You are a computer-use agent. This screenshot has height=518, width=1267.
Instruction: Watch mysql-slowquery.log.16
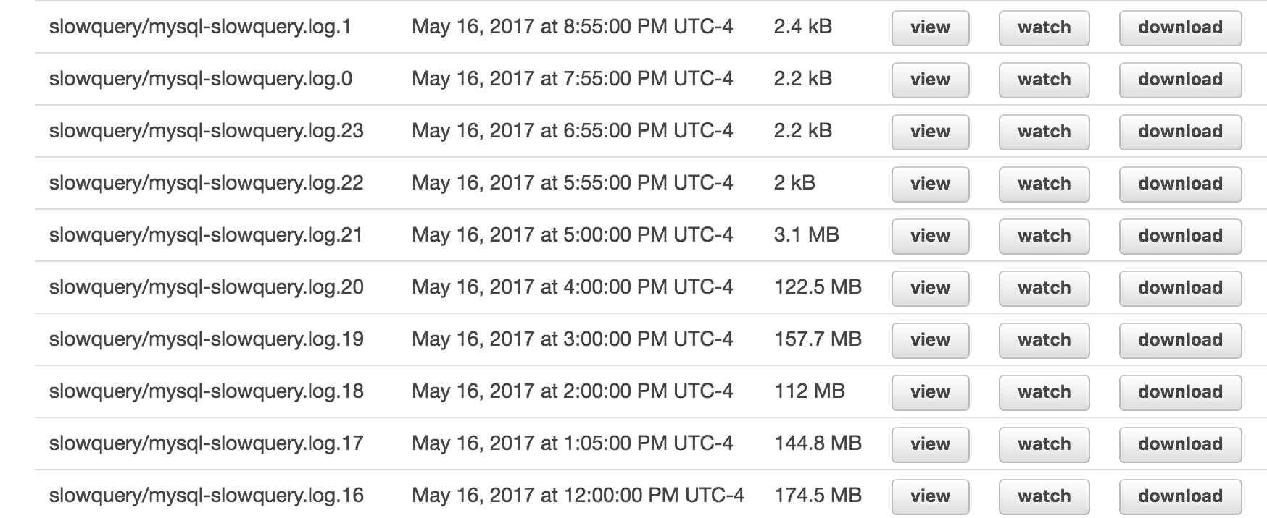(1044, 496)
